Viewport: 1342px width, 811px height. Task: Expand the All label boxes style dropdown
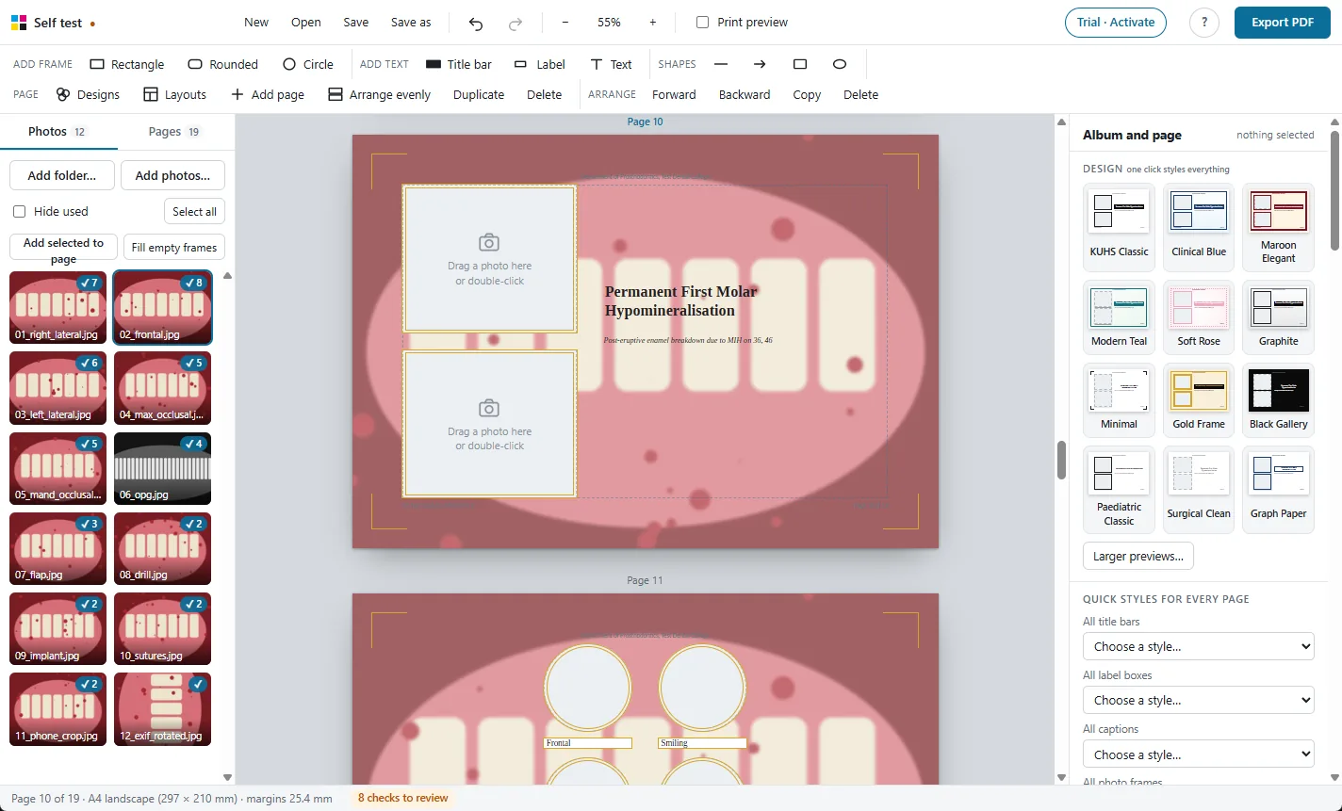click(x=1198, y=700)
